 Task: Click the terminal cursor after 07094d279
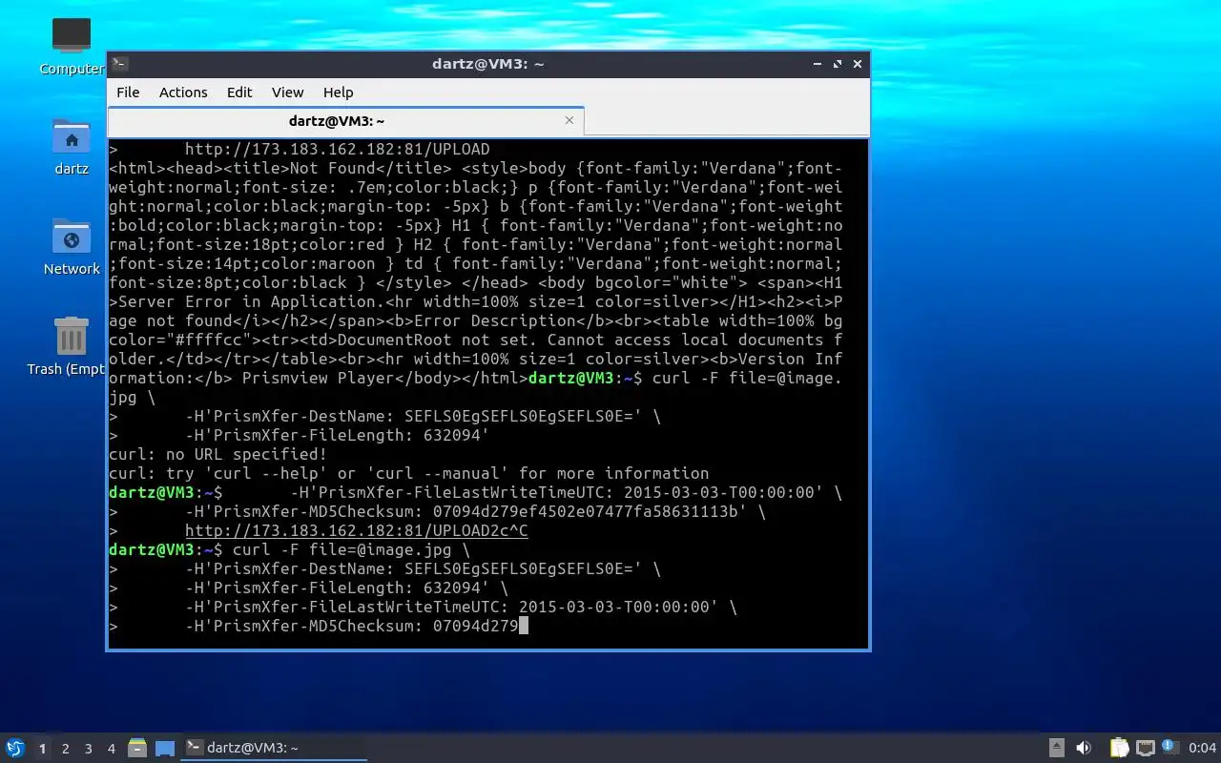coord(523,626)
